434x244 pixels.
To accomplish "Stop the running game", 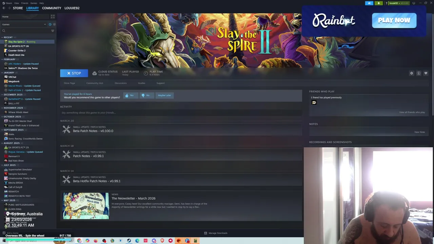I will [74, 73].
